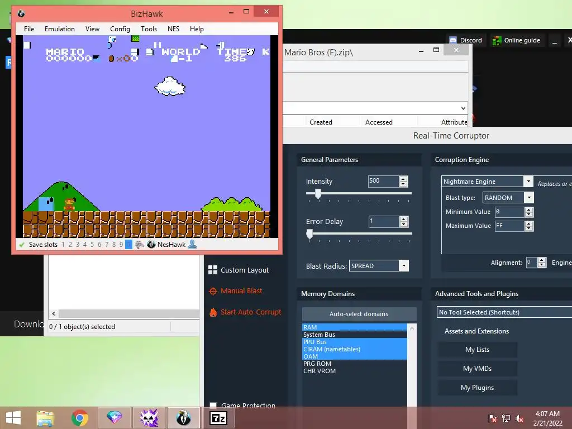Increase Alignment value with the spinner

click(x=542, y=260)
